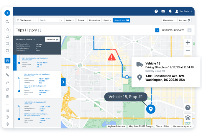Open the Report dropdown
Viewport: 202px width, 138px height.
point(107,20)
